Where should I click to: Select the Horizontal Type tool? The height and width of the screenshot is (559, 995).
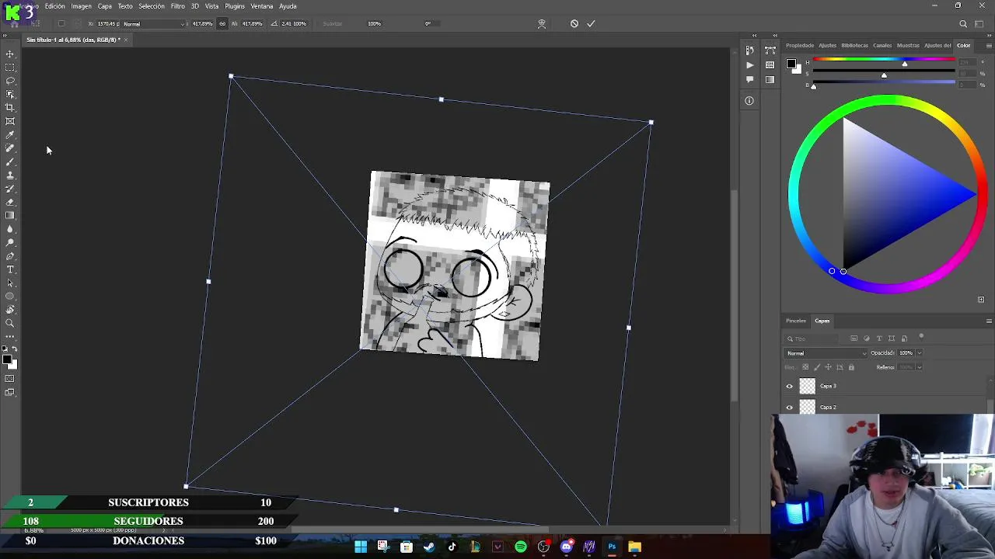pos(10,269)
